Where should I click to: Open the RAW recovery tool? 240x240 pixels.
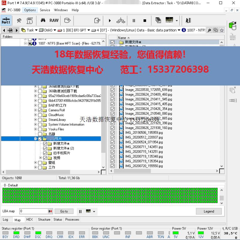coord(54,20)
